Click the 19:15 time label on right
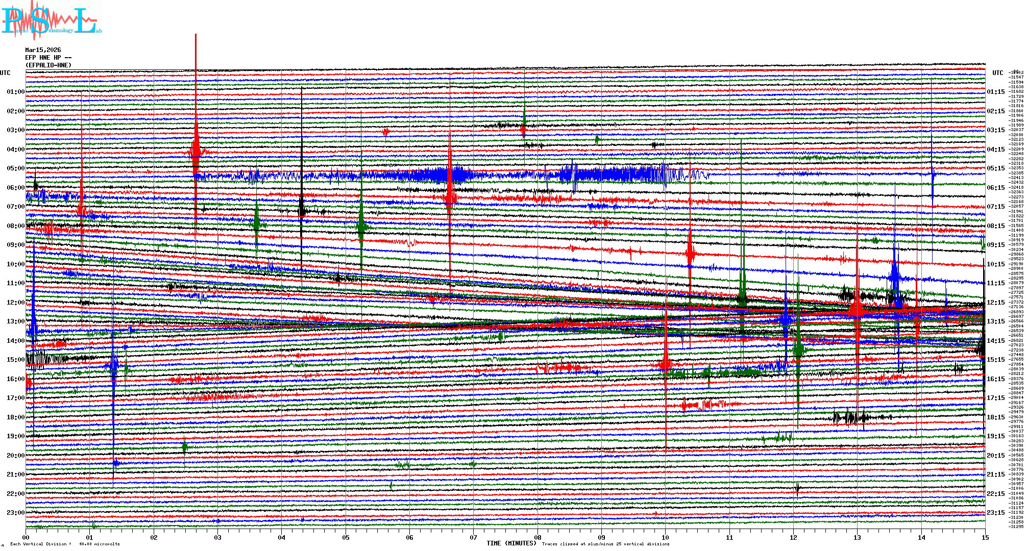Viewport: 1026px width, 551px height. tap(995, 436)
